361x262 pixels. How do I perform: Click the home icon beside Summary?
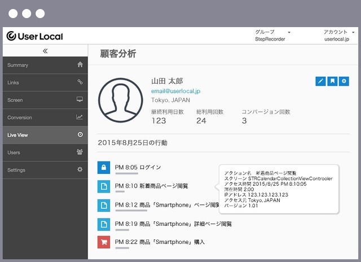click(x=80, y=64)
